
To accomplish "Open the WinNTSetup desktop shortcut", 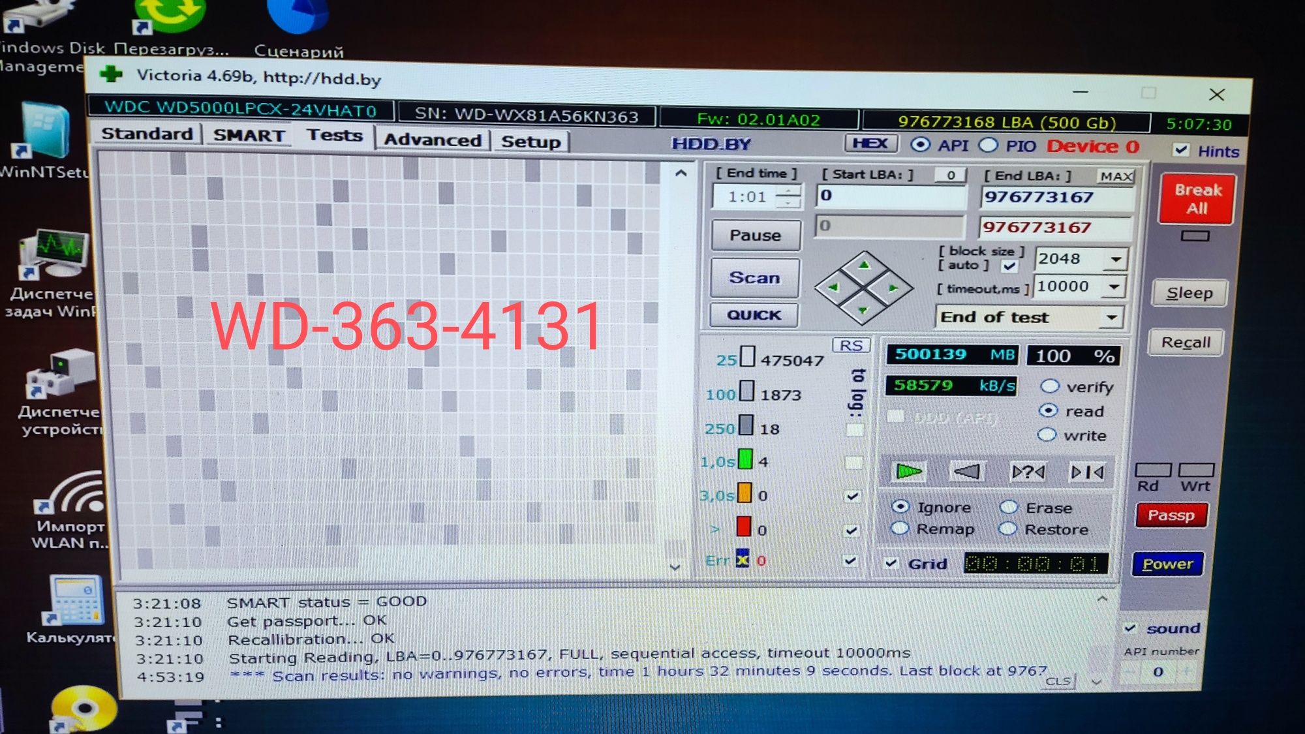I will [44, 140].
